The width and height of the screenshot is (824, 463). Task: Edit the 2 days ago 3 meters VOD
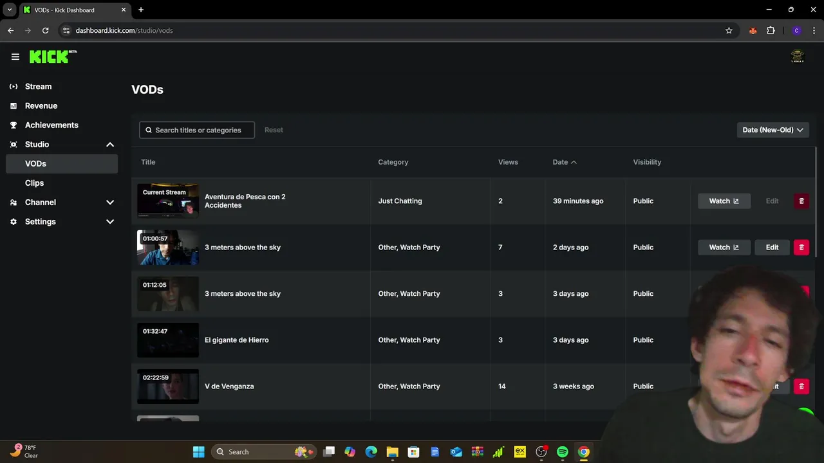[x=772, y=247]
